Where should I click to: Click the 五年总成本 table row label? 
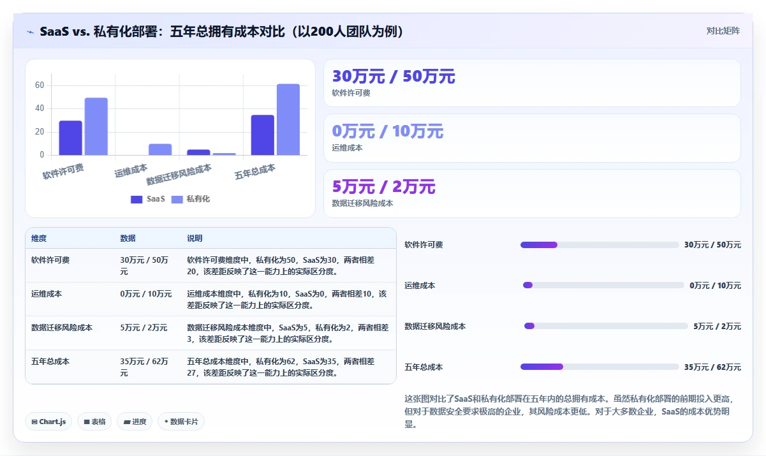(50, 362)
